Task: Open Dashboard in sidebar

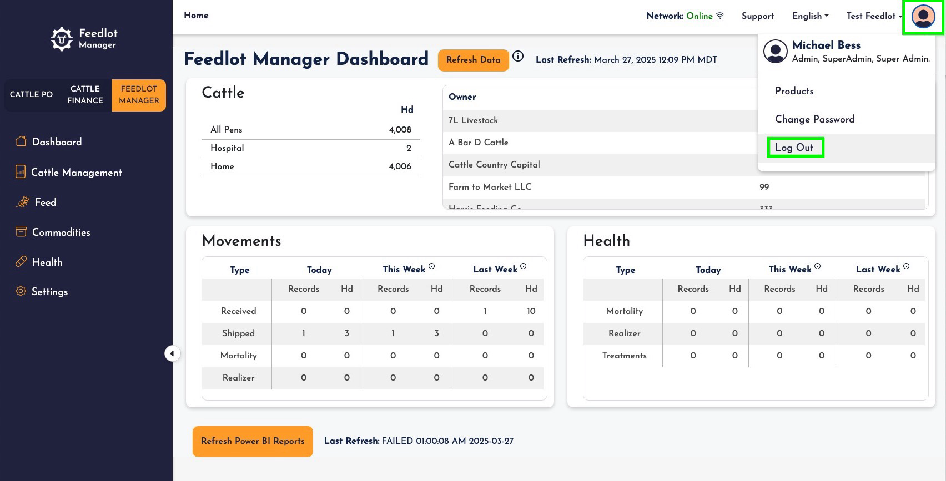Action: click(x=57, y=142)
